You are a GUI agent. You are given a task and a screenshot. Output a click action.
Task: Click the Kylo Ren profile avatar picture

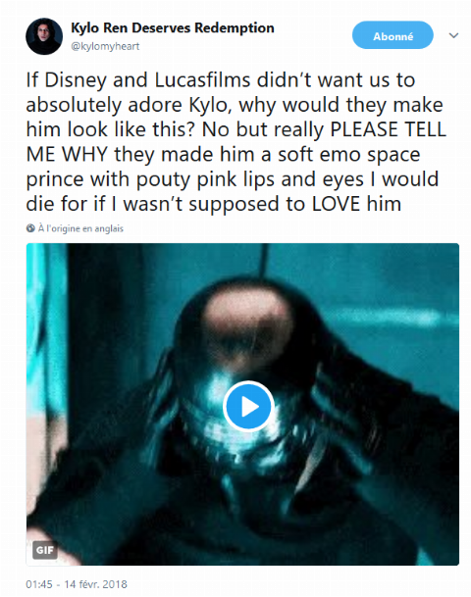point(44,36)
